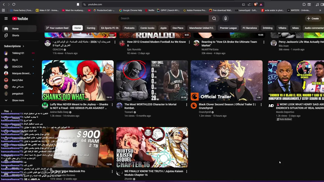The width and height of the screenshot is (324, 182).
Task: Open options menu for Black Clover trailer
Action: [x=261, y=105]
